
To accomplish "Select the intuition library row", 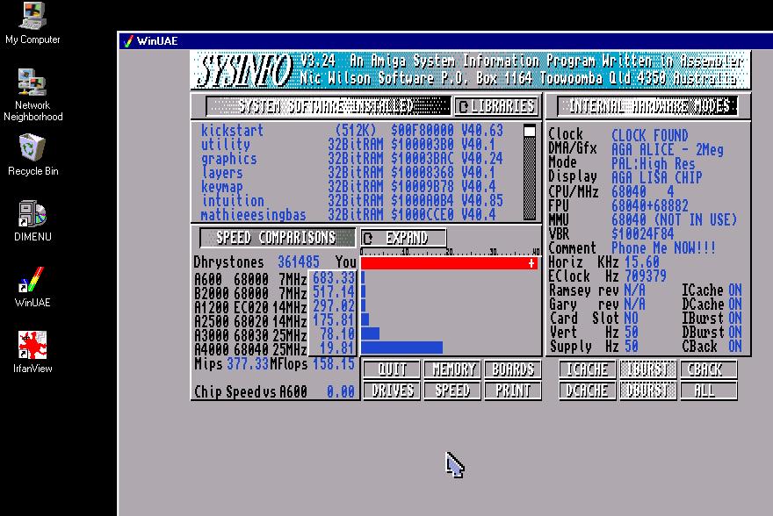I will (x=352, y=201).
